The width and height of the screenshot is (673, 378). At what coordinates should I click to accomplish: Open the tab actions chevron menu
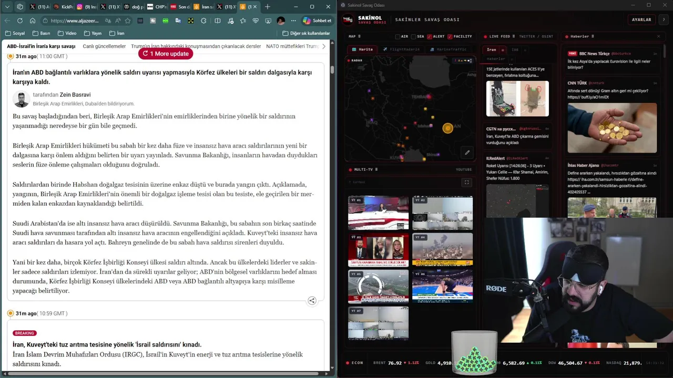point(7,7)
